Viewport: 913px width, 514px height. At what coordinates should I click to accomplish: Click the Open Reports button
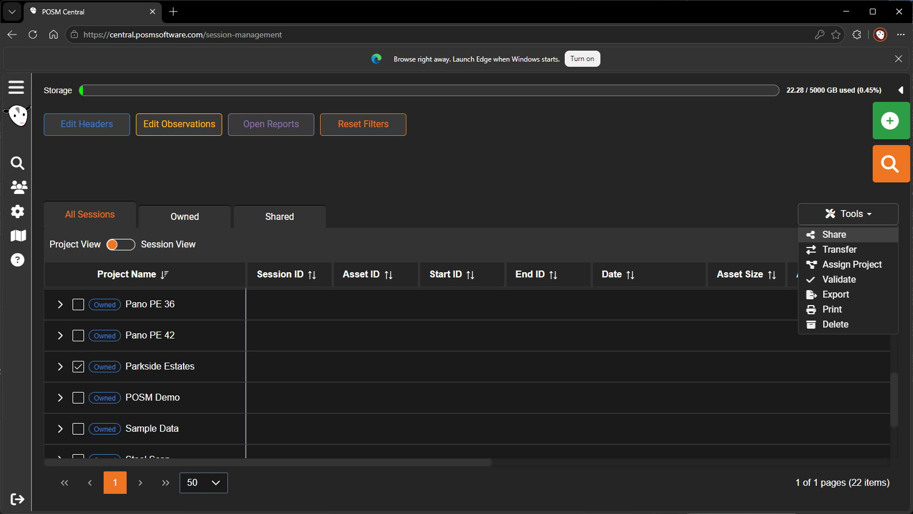[271, 124]
